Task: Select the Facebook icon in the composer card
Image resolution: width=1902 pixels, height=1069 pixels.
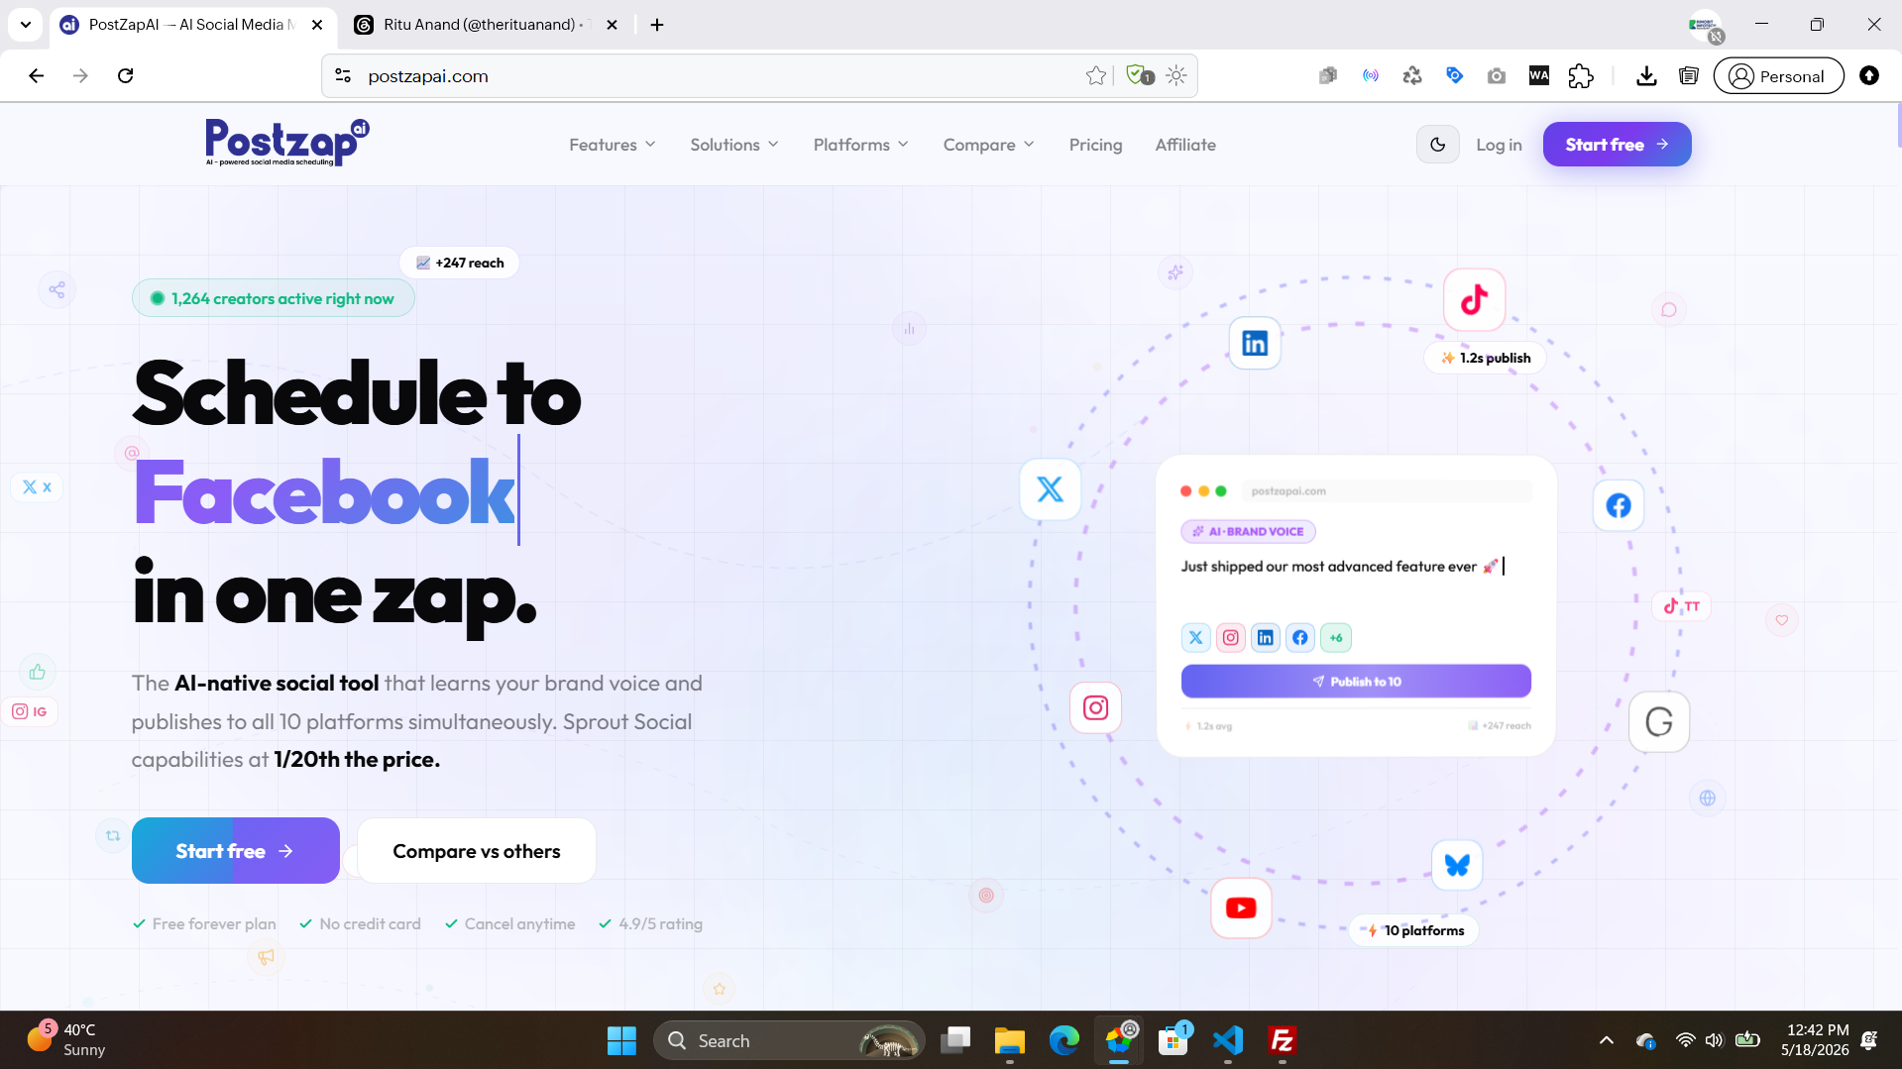Action: click(1300, 638)
